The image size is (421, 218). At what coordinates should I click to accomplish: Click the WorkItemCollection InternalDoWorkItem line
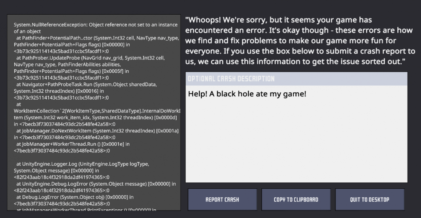pyautogui.click(x=97, y=114)
